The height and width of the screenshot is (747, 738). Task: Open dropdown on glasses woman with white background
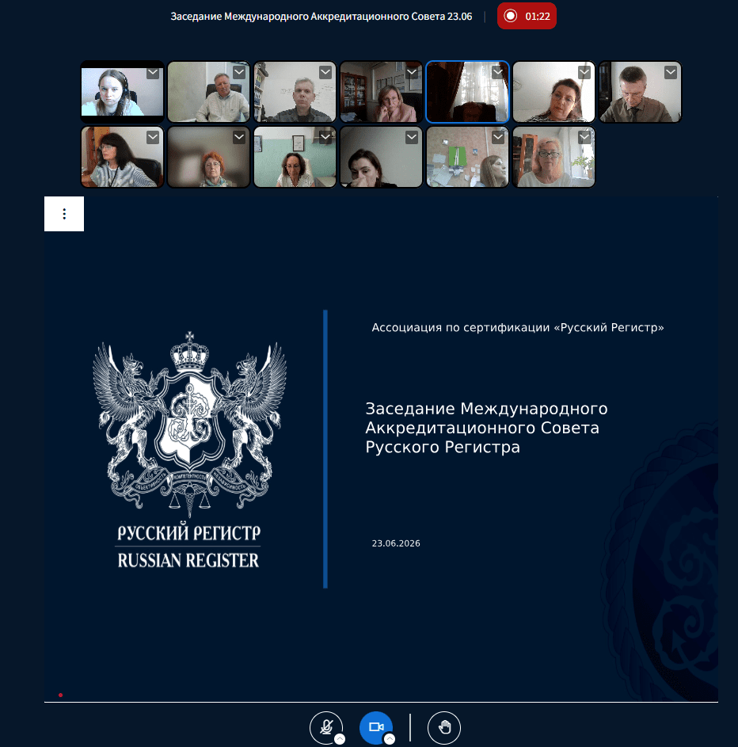click(584, 72)
